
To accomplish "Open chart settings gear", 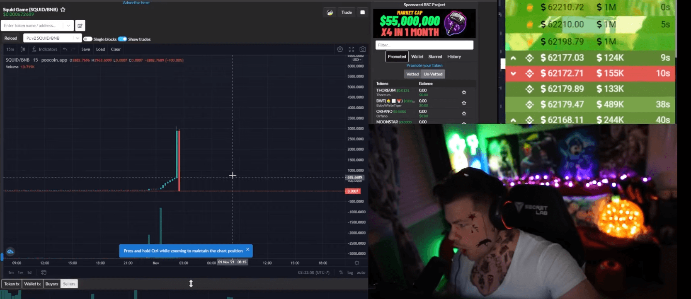I will tap(340, 49).
